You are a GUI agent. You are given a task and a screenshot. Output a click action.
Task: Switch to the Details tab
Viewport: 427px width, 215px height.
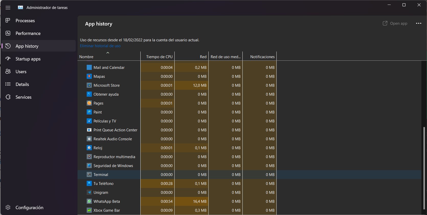click(x=39, y=84)
